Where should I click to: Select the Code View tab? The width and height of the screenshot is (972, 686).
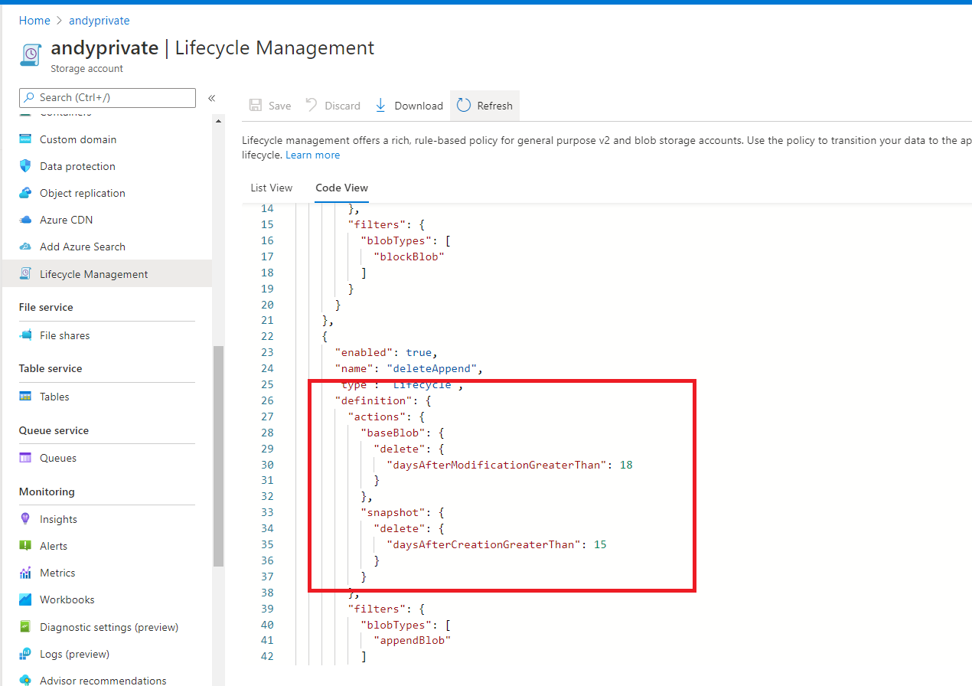(341, 188)
